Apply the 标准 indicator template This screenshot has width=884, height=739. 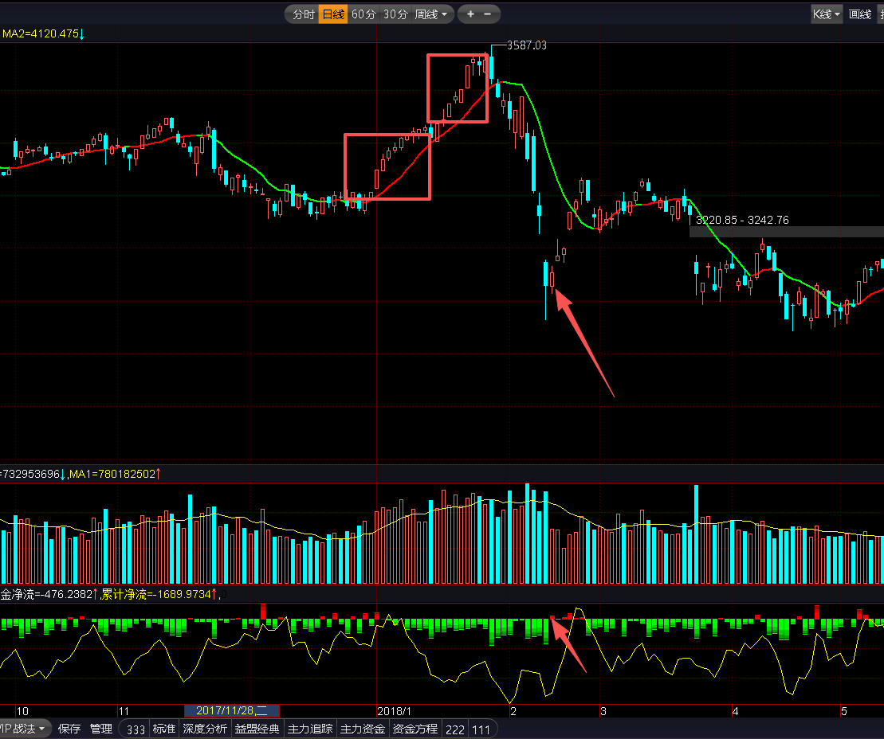click(x=164, y=729)
